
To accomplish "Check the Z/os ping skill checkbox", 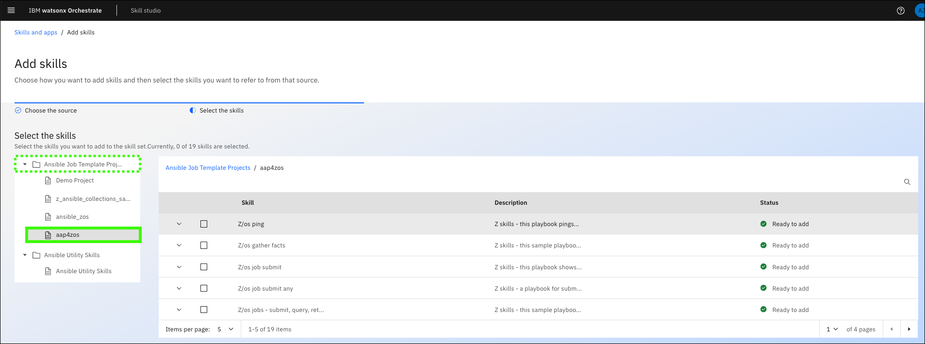I will tap(204, 224).
